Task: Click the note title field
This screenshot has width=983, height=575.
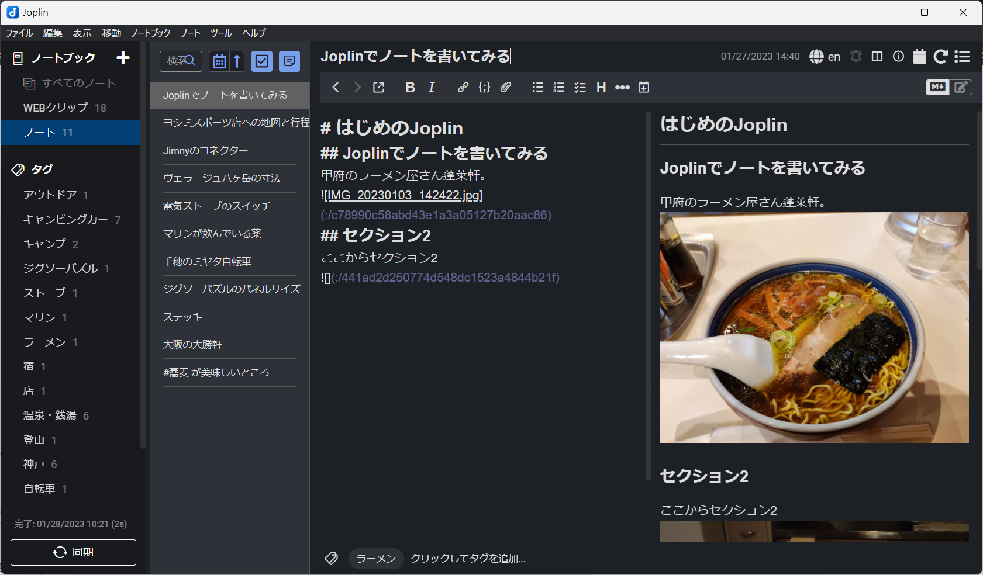Action: tap(515, 56)
